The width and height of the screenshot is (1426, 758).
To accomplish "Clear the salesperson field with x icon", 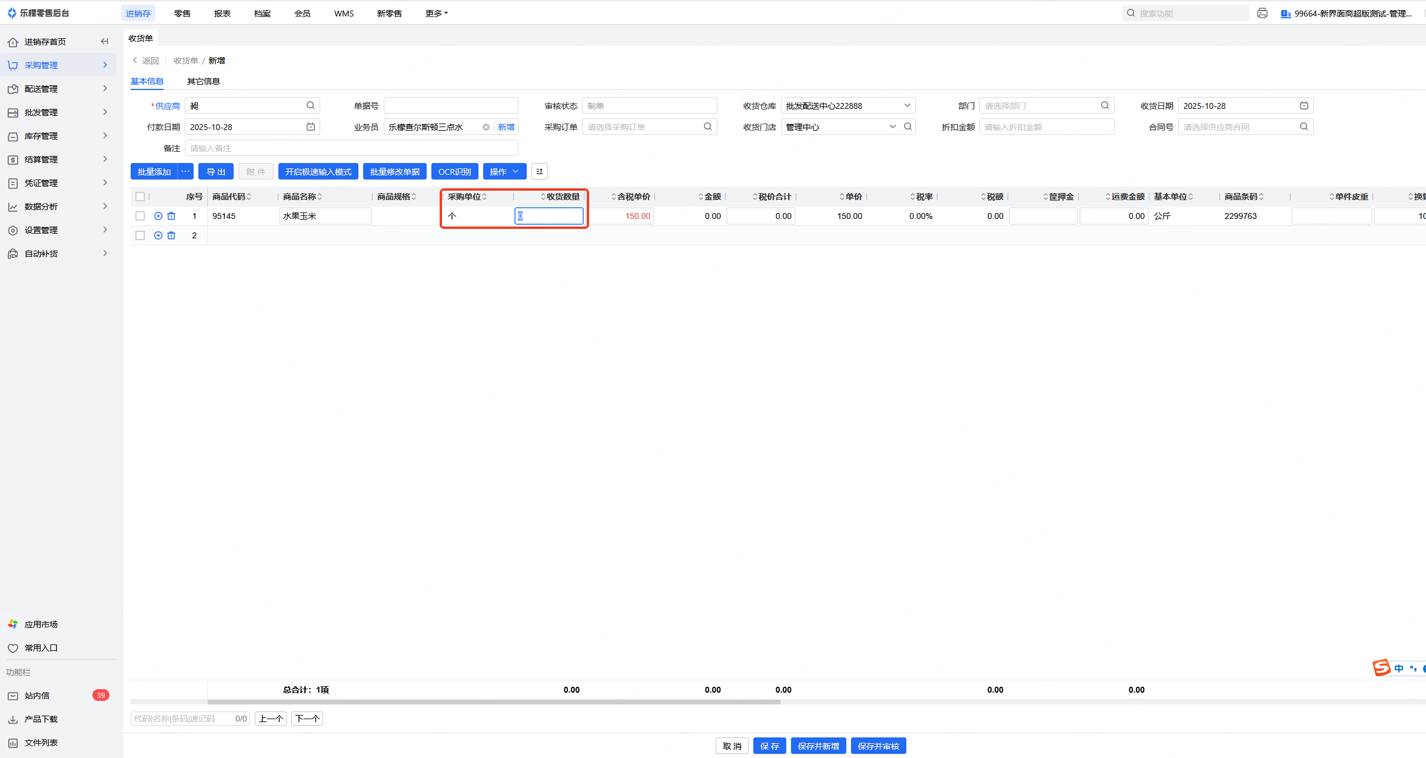I will (x=486, y=127).
